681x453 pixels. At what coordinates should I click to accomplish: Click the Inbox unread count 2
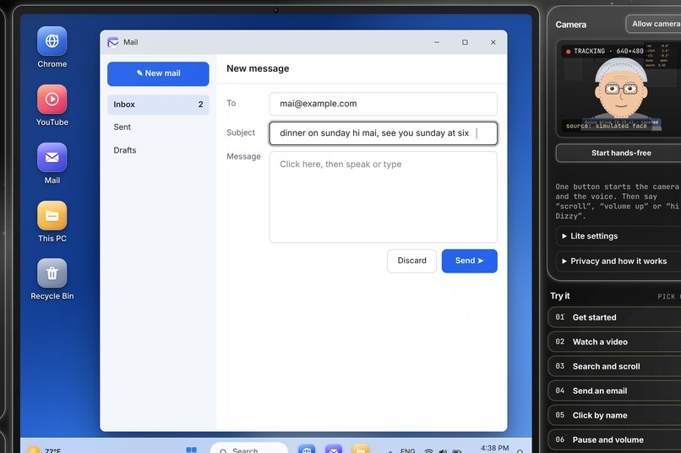pos(200,105)
